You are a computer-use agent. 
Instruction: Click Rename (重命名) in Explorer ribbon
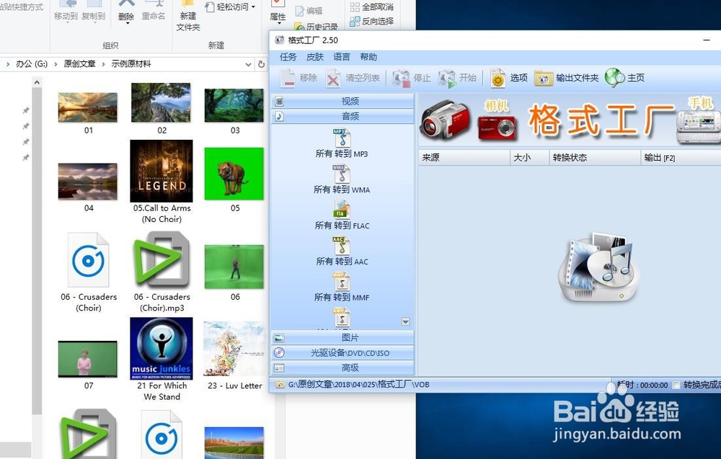[153, 11]
